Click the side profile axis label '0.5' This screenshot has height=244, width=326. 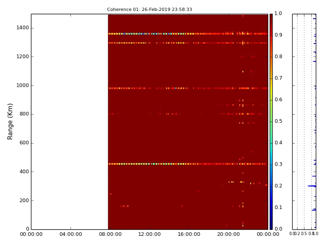pyautogui.click(x=304, y=233)
